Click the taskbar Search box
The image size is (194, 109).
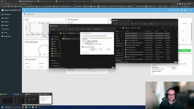coord(13,107)
